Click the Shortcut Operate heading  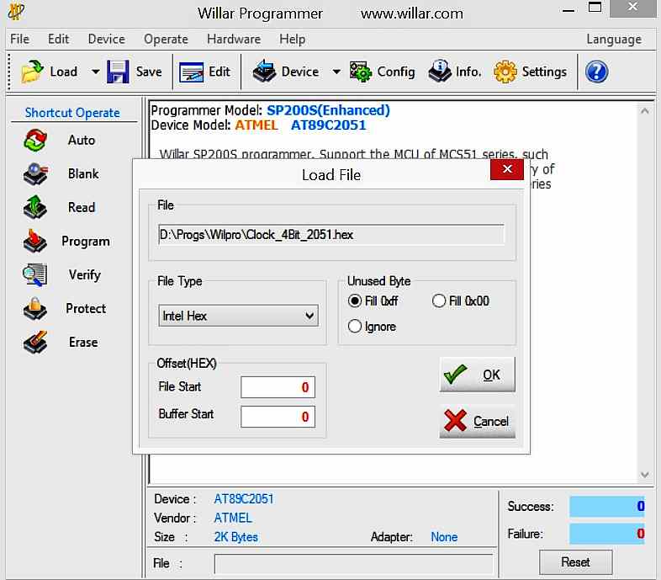pos(72,113)
